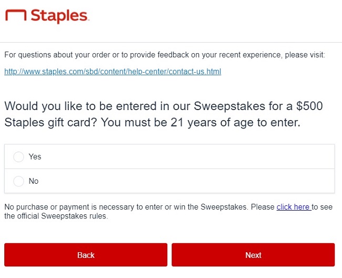The height and width of the screenshot is (278, 342).
Task: Click empty area of the Yes option row
Action: click(x=184, y=157)
